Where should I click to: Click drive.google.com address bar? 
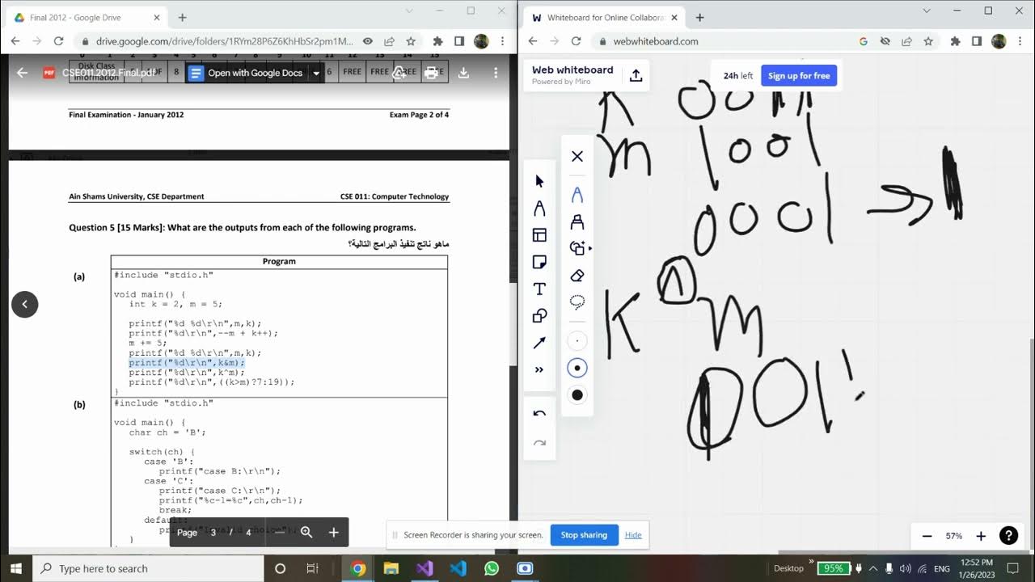(x=225, y=41)
